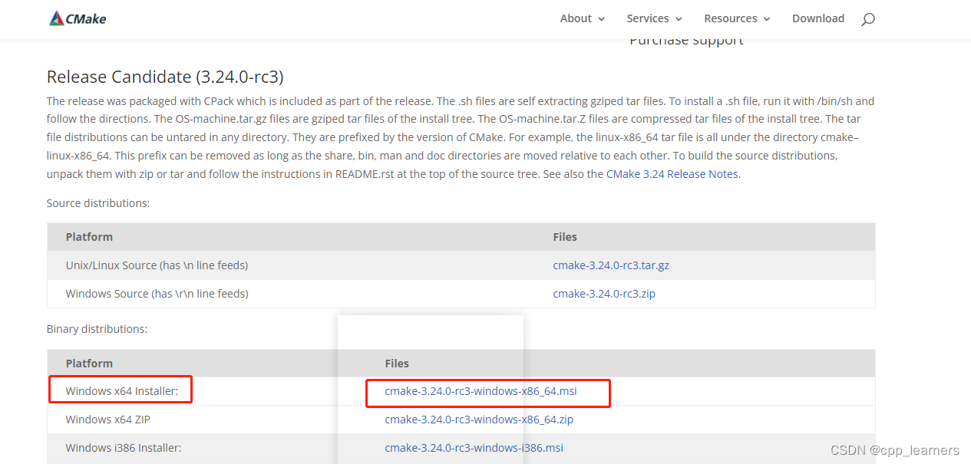The width and height of the screenshot is (971, 464).
Task: Click the CSDN @cpp_learners watermark text
Action: (894, 450)
